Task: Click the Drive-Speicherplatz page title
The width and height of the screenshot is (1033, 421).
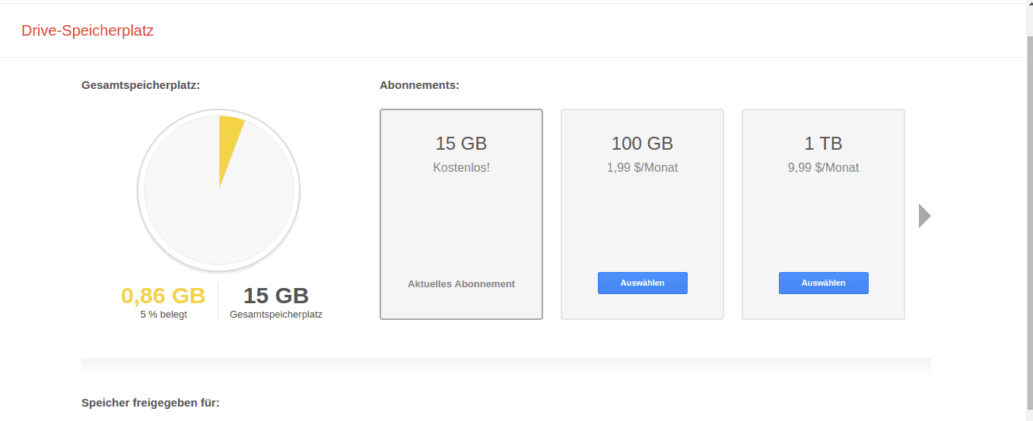Action: [x=87, y=31]
